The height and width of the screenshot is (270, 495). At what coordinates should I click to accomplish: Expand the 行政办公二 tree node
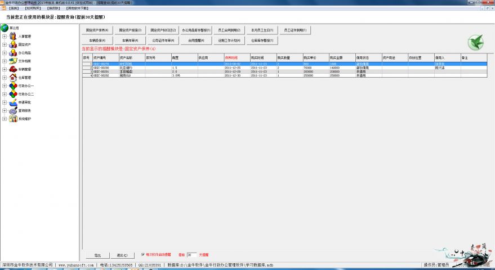(x=5, y=94)
